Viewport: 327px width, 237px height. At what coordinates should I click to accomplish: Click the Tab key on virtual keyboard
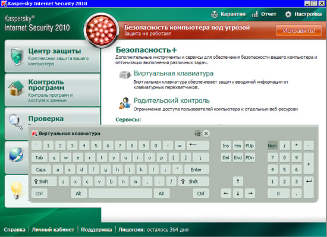click(39, 157)
